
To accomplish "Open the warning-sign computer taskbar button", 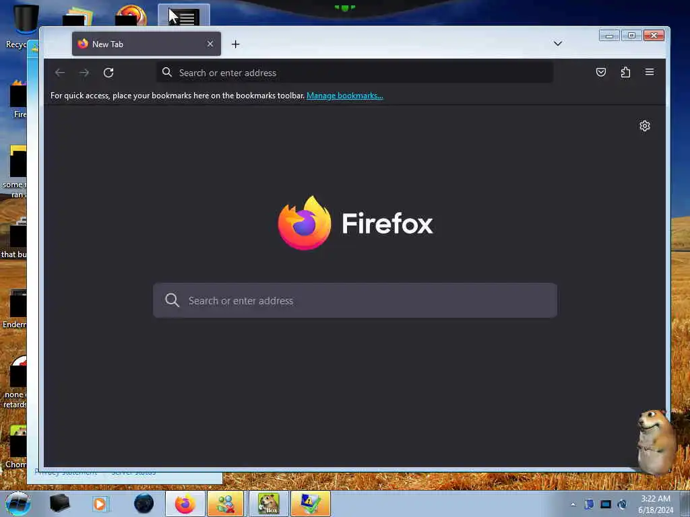I will point(310,504).
